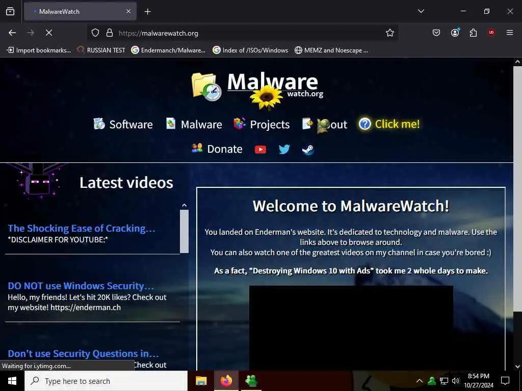Click the green person tray icon
522x391 pixels.
[432, 381]
